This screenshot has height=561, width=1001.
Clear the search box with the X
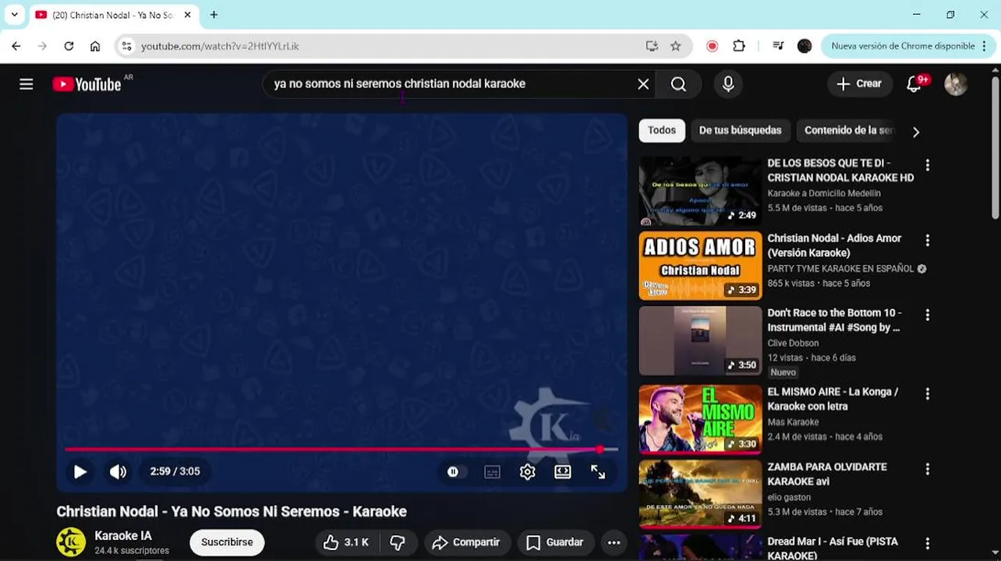click(x=643, y=84)
